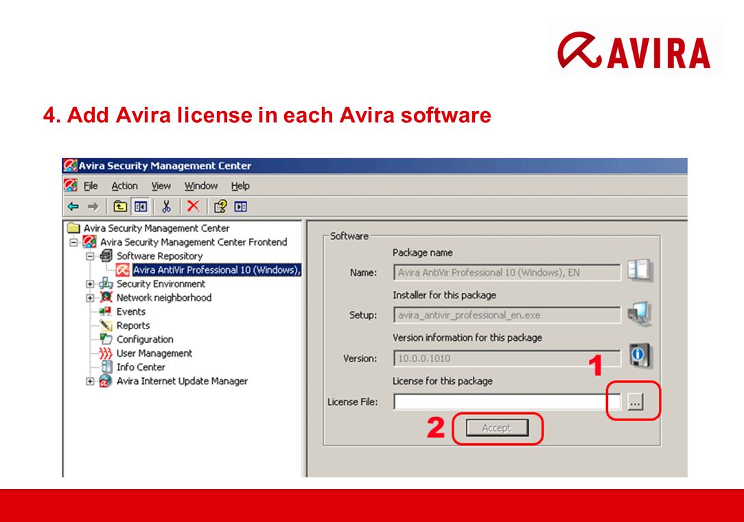Collapse Avira Security Management Center Frontend node
Image resolution: width=744 pixels, height=522 pixels.
73,242
